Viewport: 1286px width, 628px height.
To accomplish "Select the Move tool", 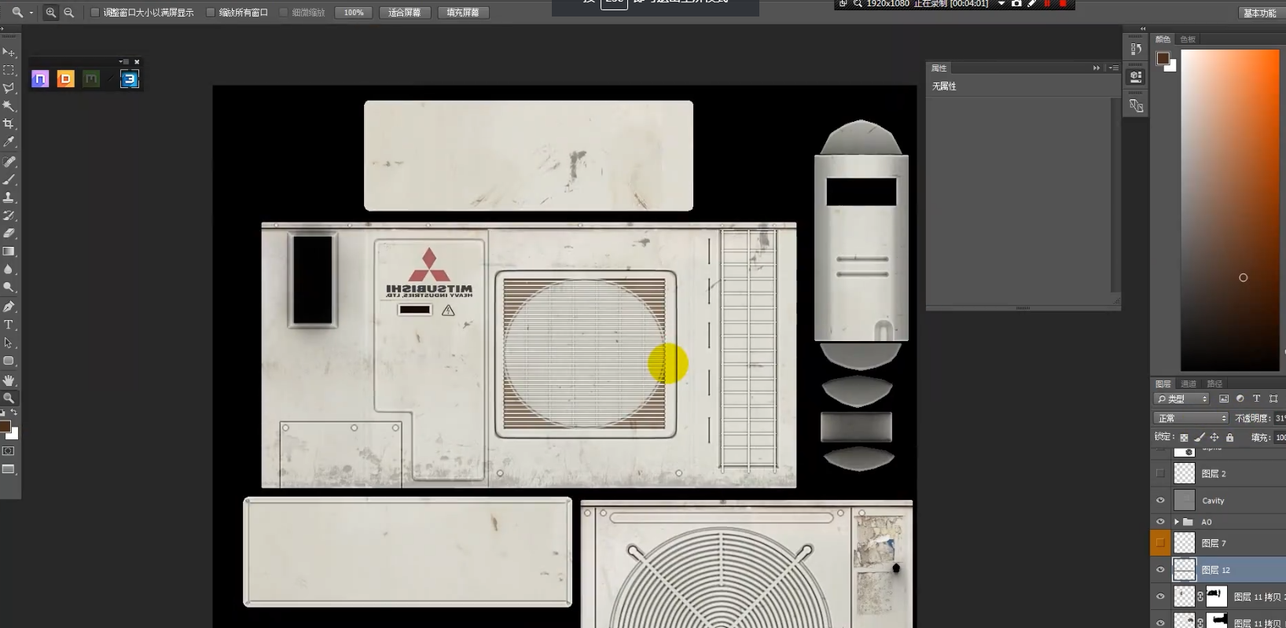I will tap(9, 52).
